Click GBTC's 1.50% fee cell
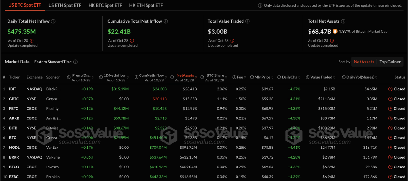The width and height of the screenshot is (408, 181). point(241,99)
